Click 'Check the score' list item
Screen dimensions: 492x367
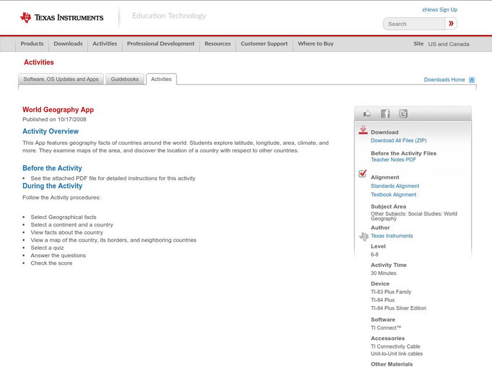52,263
